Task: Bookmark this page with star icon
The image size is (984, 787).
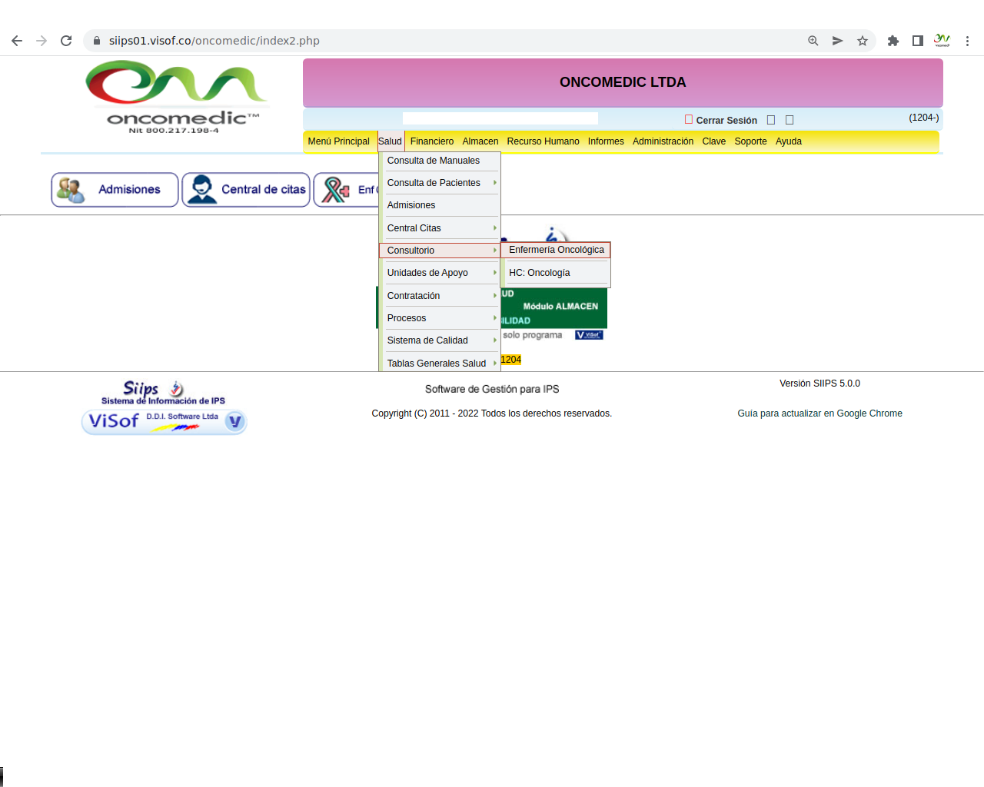Action: click(863, 41)
